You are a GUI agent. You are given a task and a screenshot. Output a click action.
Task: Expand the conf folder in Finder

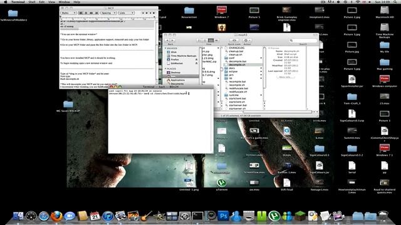point(261,58)
